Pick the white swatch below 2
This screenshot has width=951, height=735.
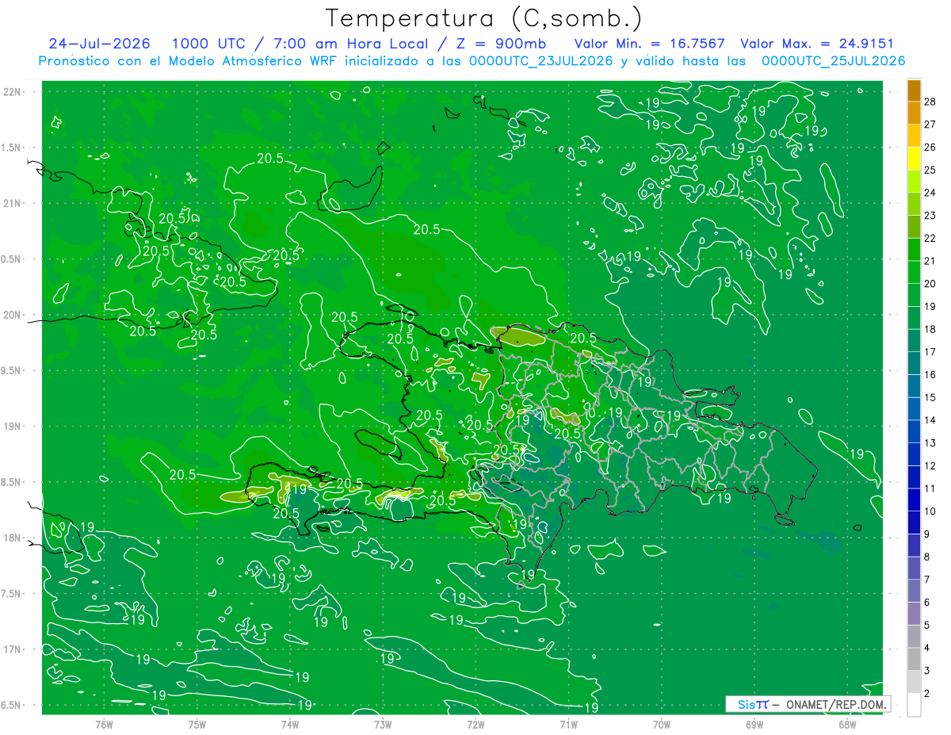click(x=914, y=705)
